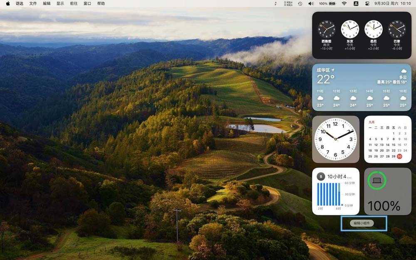
Task: Select the "五" input source icon
Action: tap(356, 4)
